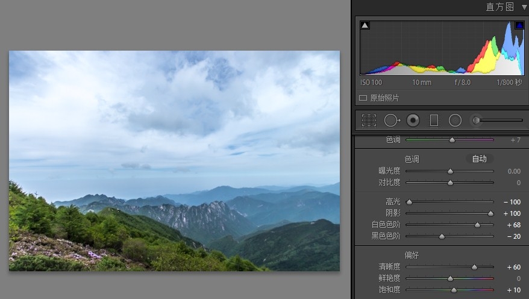Select the Crop Overlay tool
Screen dimensions: 529x299
(369, 121)
